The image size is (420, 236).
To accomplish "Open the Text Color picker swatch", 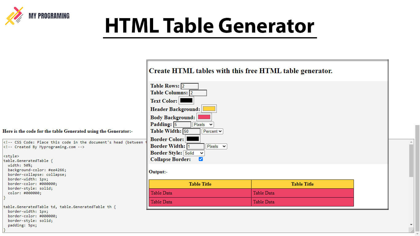I will tap(186, 100).
